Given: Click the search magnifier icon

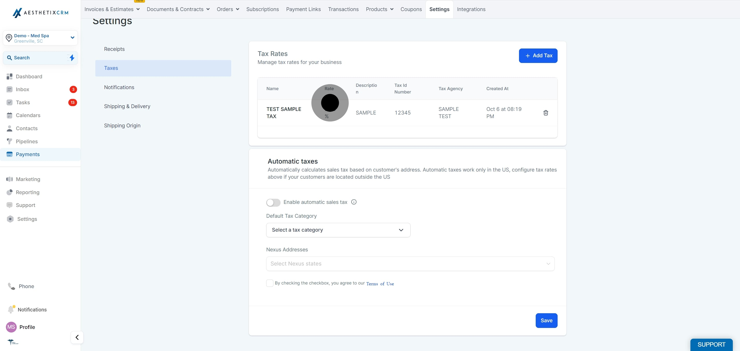Looking at the screenshot, I should [x=10, y=58].
